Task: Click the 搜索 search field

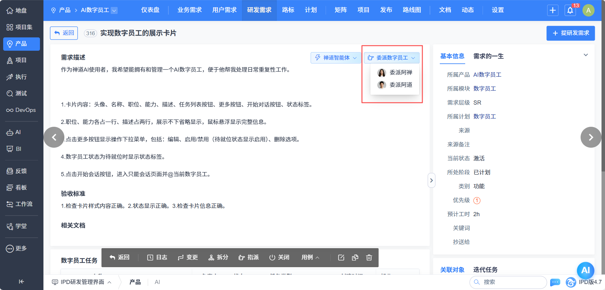Action: coord(508,282)
